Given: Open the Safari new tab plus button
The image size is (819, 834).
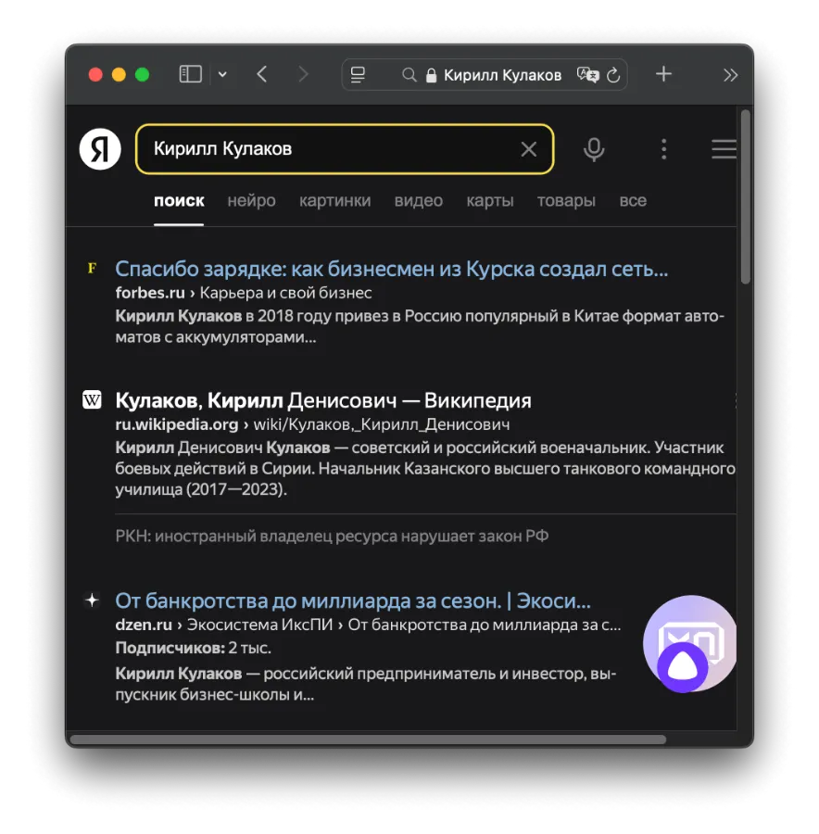Looking at the screenshot, I should point(663,74).
